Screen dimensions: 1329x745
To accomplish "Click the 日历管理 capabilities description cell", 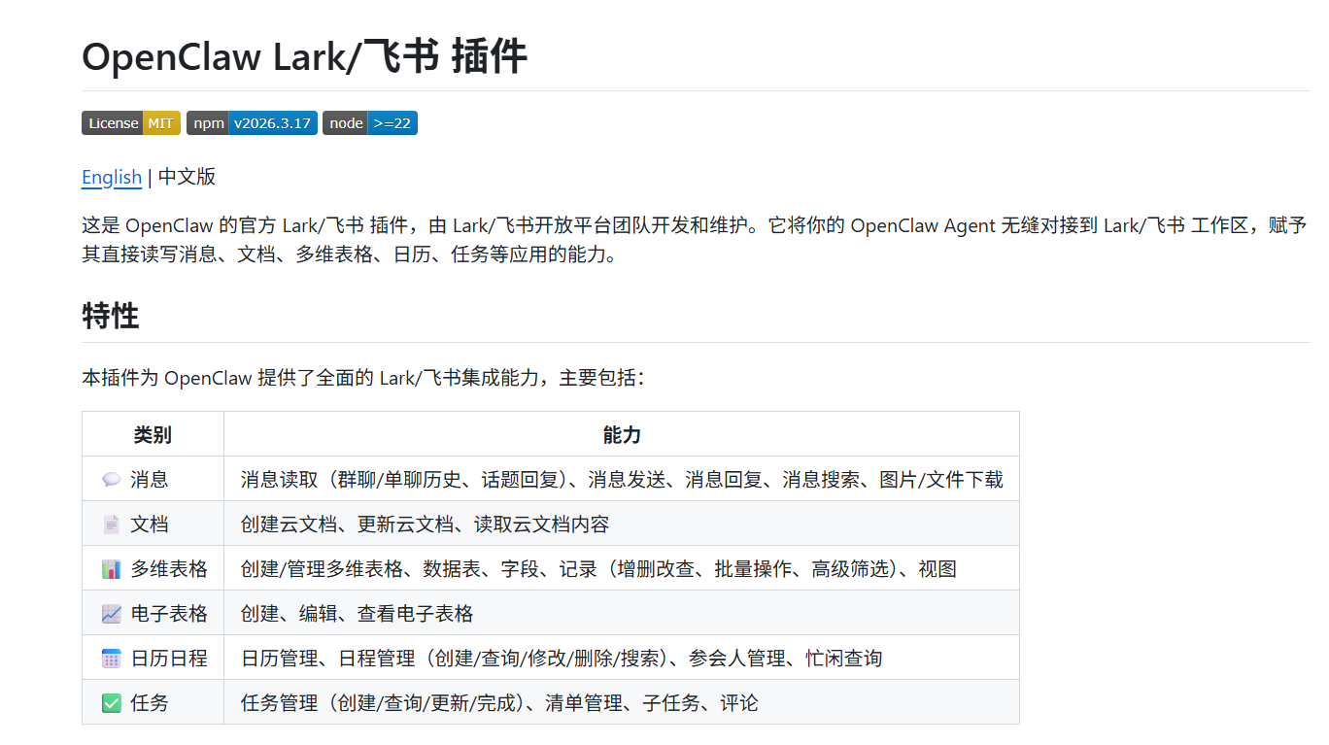I will click(x=562, y=659).
